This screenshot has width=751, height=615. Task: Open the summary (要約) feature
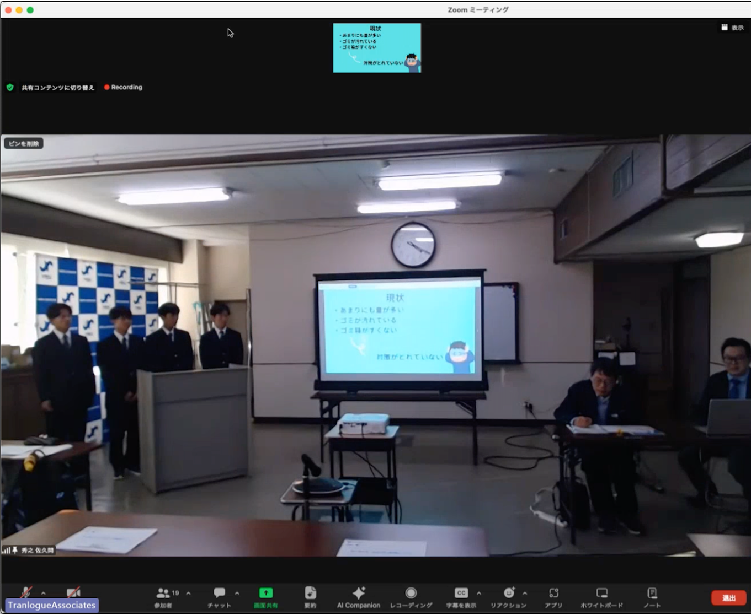click(310, 597)
